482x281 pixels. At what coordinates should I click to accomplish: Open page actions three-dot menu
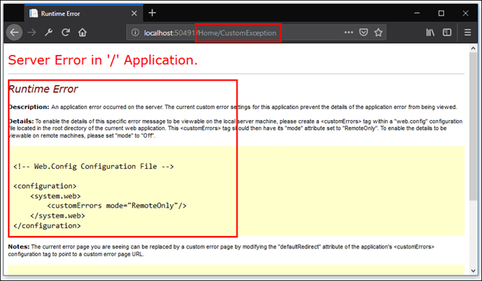tap(349, 33)
